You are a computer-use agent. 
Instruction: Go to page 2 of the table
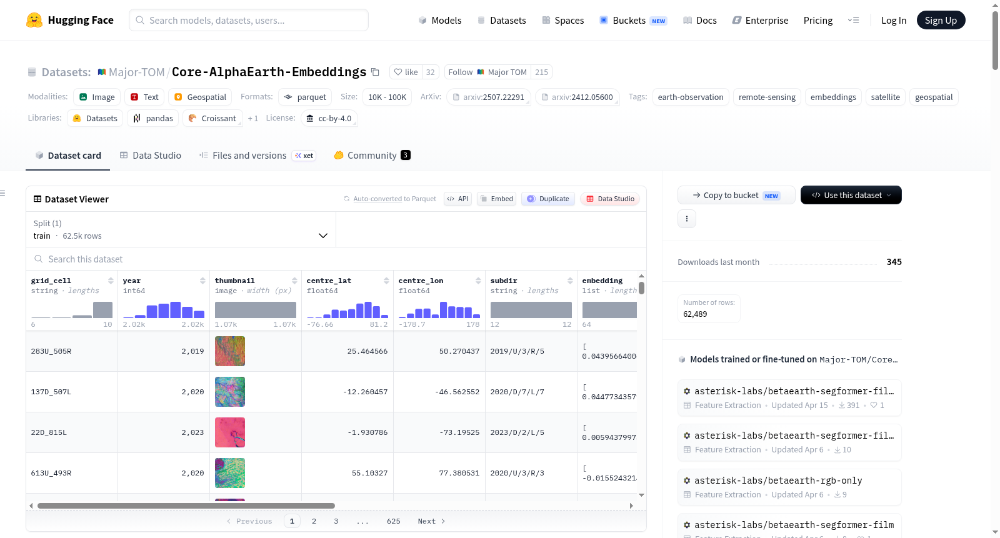tap(314, 521)
